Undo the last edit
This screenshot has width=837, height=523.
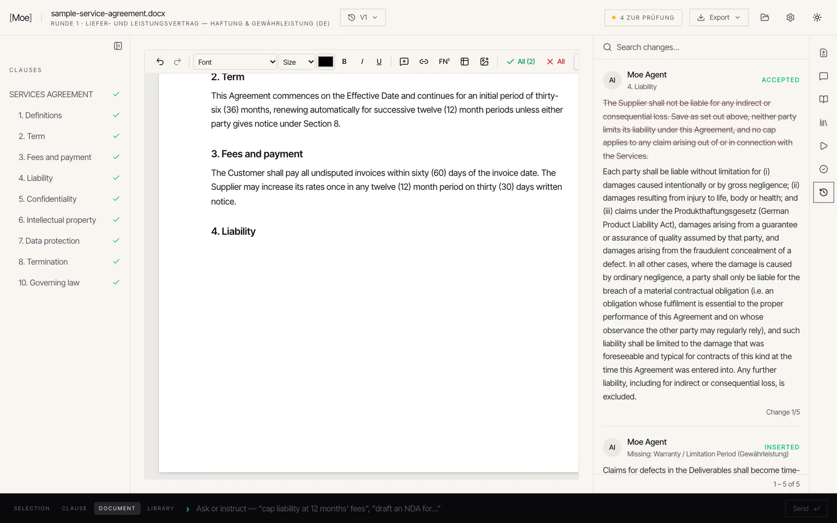(160, 62)
